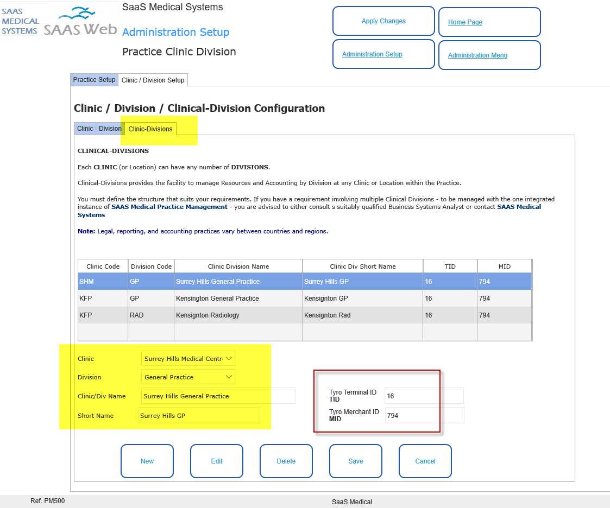Click the Delete button
Image resolution: width=610 pixels, height=508 pixels.
pyautogui.click(x=286, y=461)
